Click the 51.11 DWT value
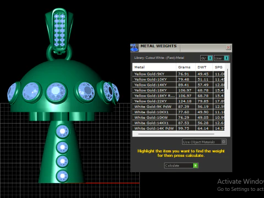This screenshot has height=198, width=264. [203, 80]
